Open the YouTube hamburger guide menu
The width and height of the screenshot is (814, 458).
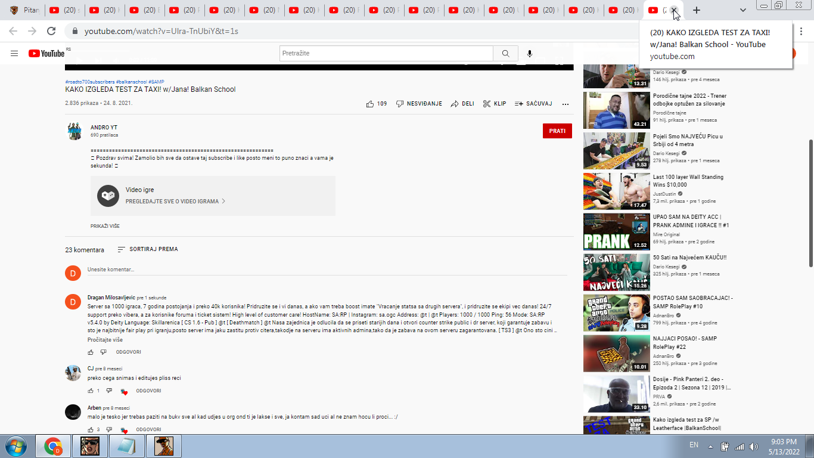click(14, 54)
